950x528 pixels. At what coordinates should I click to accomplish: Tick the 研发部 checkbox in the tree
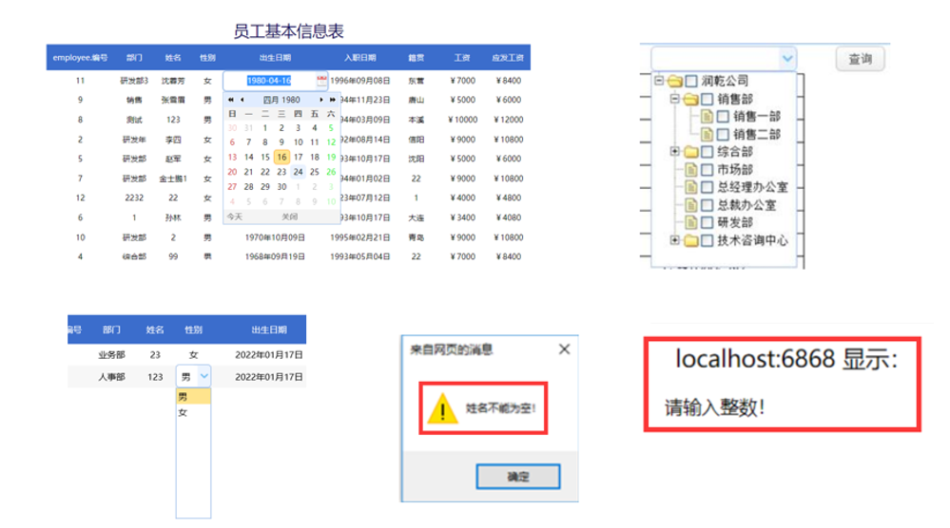coord(707,222)
